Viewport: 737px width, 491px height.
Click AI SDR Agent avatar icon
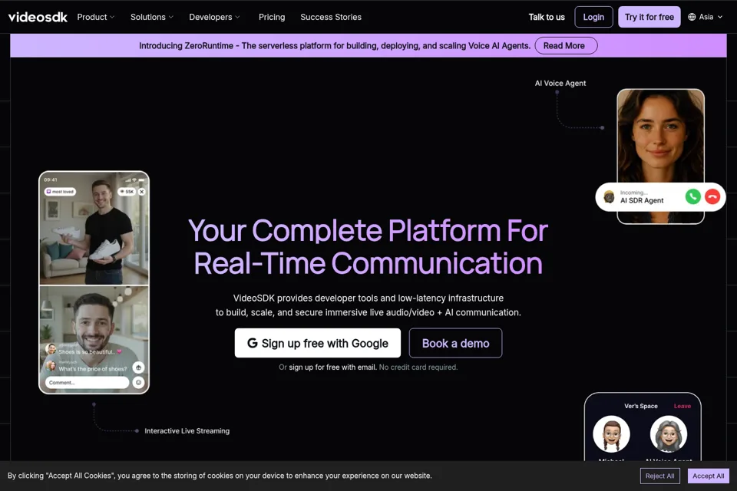609,196
